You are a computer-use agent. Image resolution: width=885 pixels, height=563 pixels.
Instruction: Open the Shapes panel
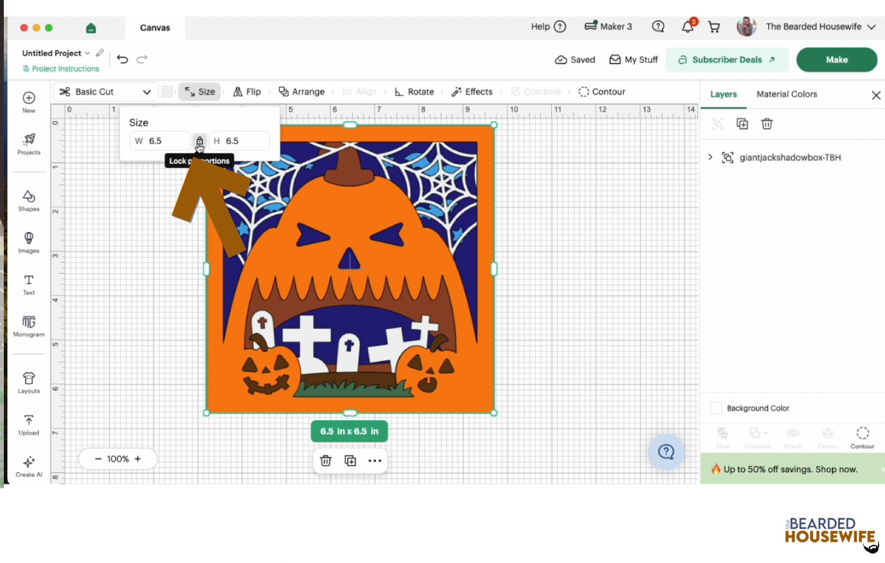29,201
